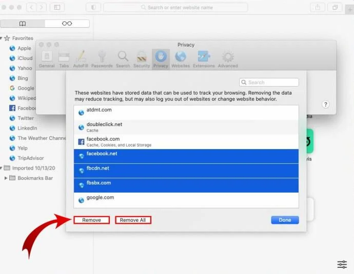The height and width of the screenshot is (274, 354).
Task: Select the doubleclick.net row
Action: point(186,127)
